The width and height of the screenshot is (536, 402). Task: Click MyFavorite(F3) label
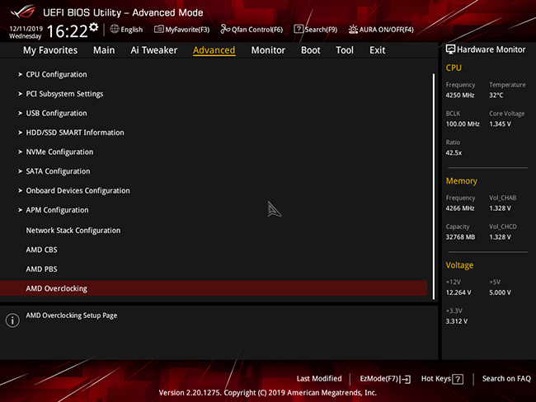pos(187,30)
